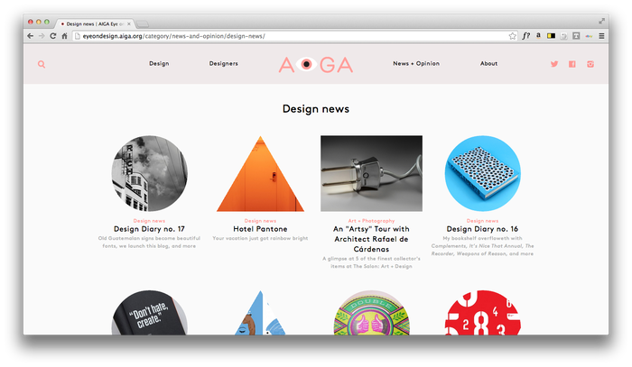Open the Instagram icon in header
The image size is (632, 367).
click(x=590, y=64)
